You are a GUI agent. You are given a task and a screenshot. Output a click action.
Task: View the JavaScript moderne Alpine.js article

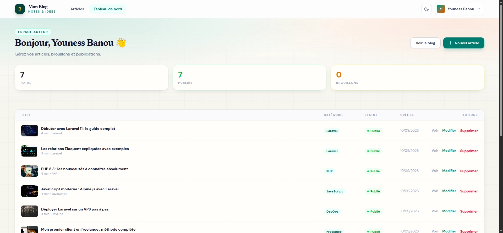(x=435, y=191)
